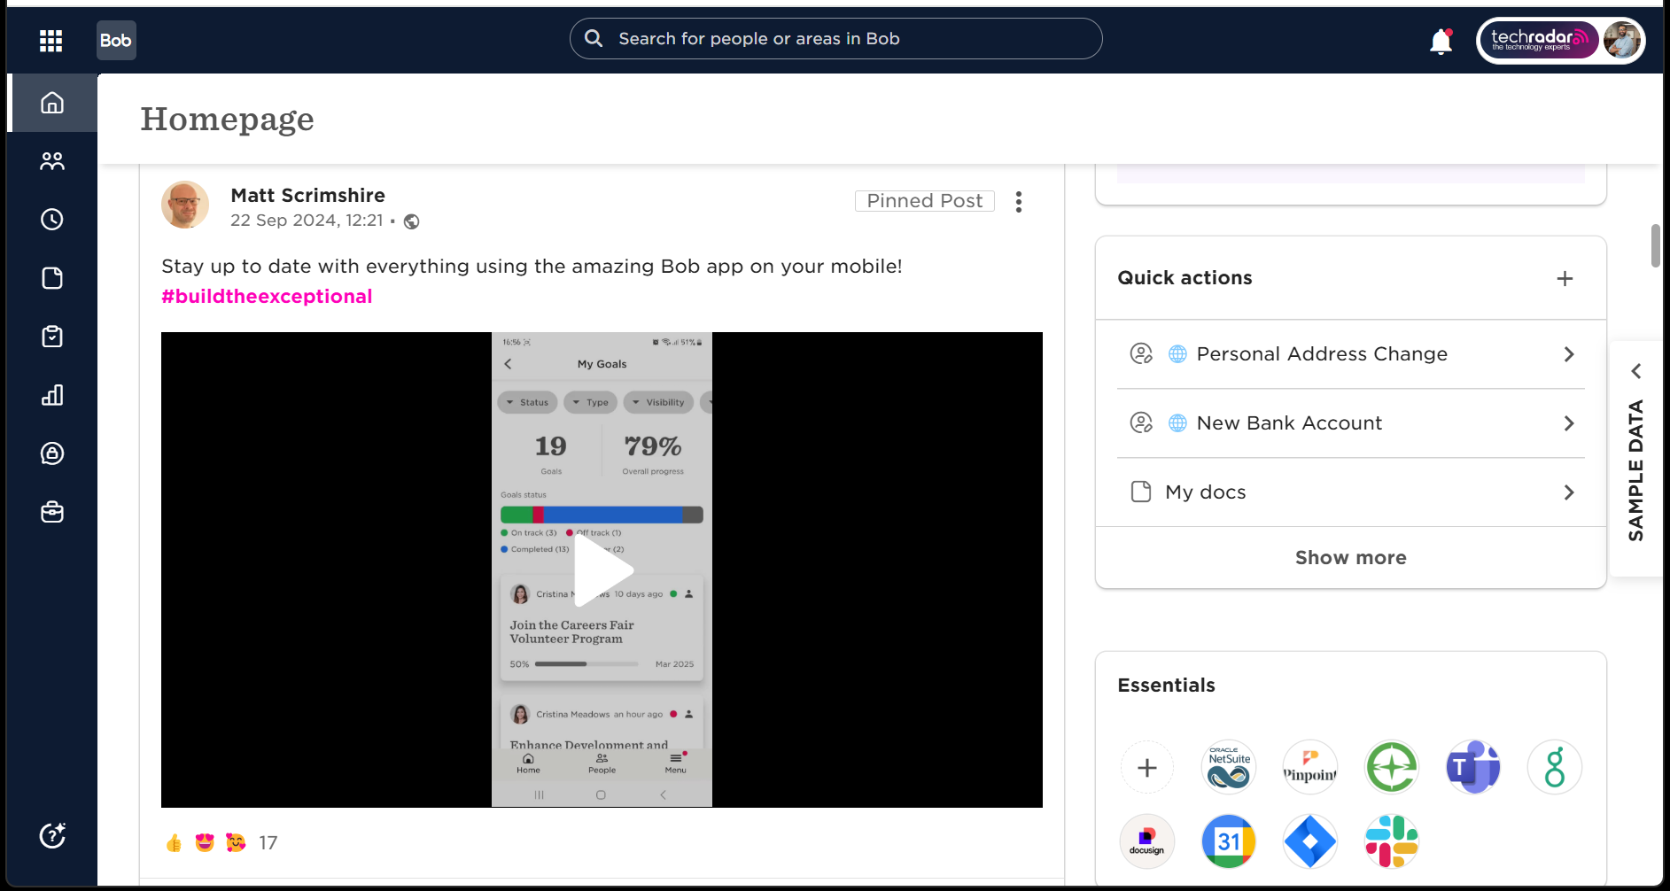This screenshot has width=1670, height=891.
Task: Launch Microsoft Teams from Essentials
Action: (x=1473, y=767)
